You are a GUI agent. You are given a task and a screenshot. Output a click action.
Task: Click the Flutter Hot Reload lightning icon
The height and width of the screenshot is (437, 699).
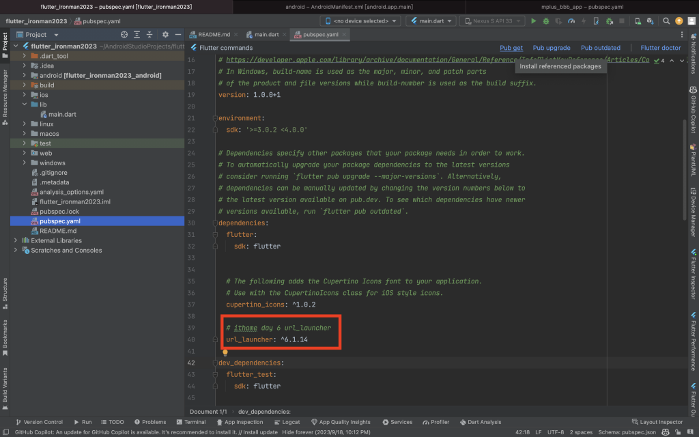(x=584, y=21)
